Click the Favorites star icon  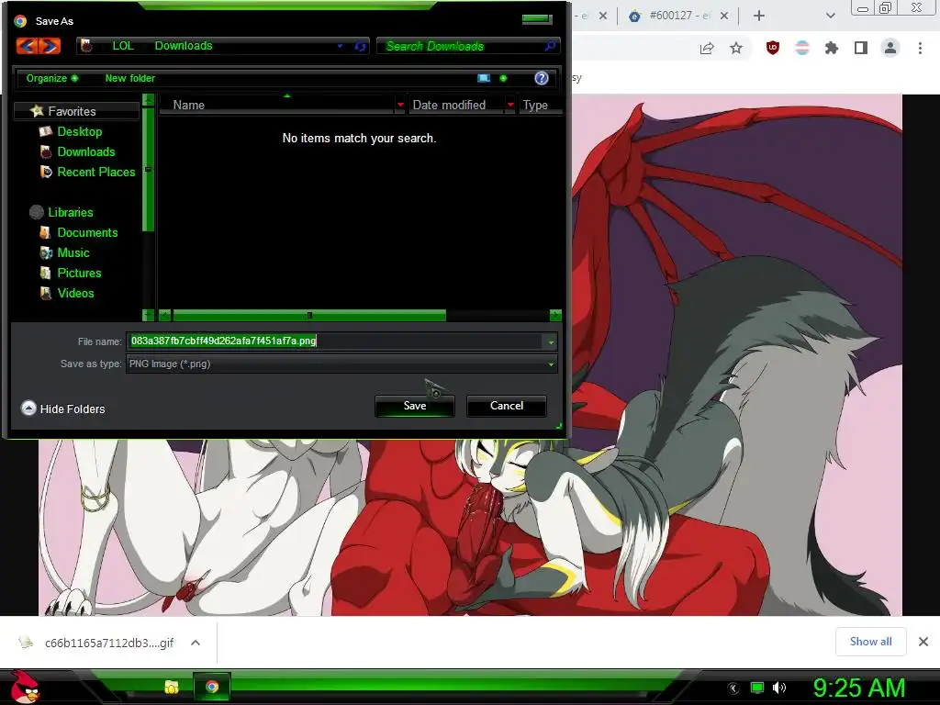[x=37, y=111]
